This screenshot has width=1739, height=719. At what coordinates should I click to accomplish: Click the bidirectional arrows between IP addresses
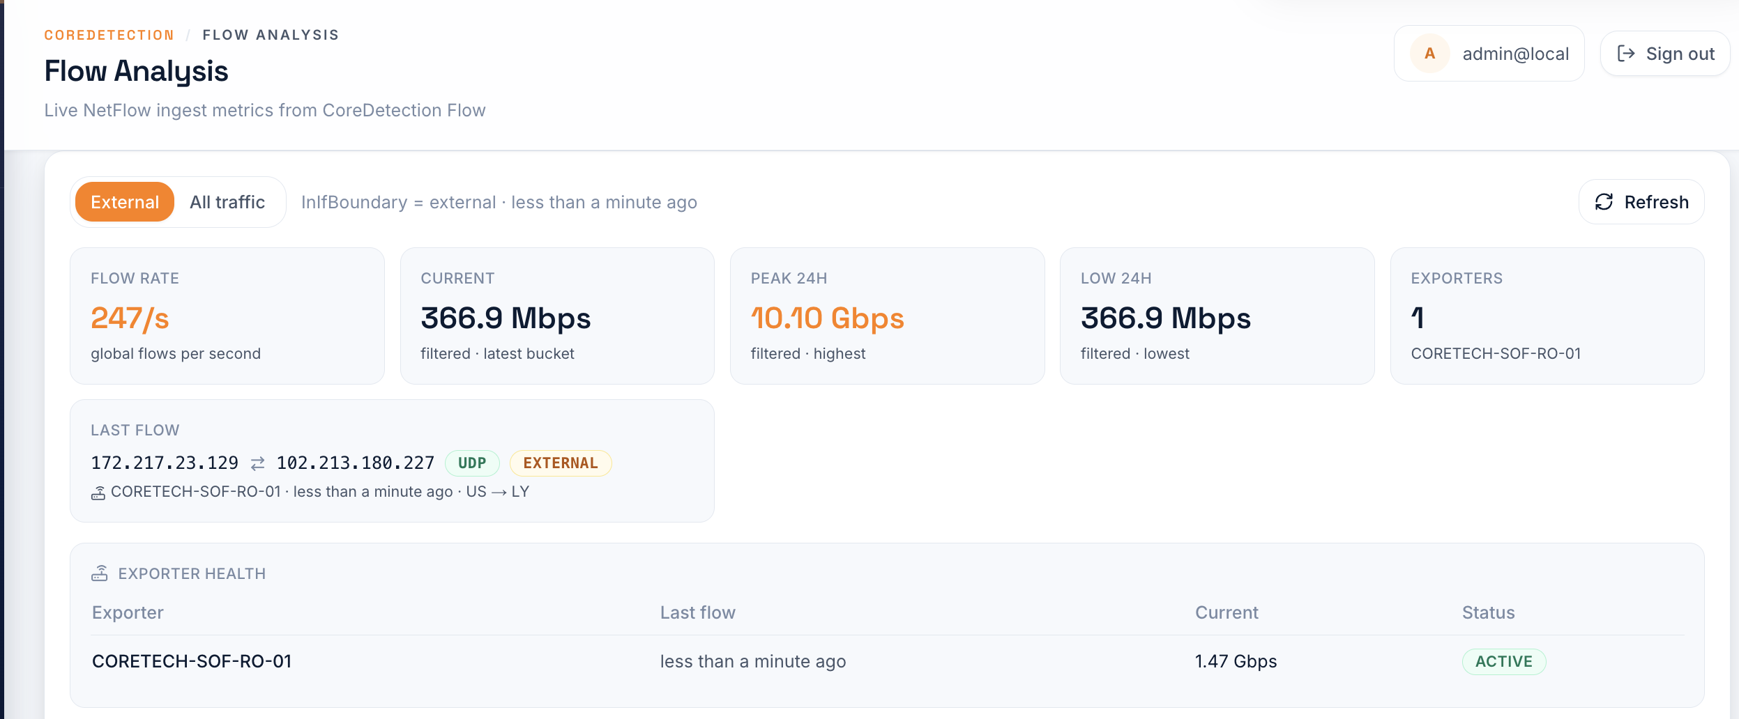[257, 463]
